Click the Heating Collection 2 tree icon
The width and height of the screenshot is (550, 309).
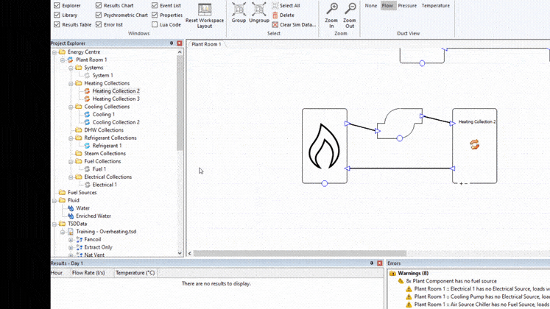point(87,91)
